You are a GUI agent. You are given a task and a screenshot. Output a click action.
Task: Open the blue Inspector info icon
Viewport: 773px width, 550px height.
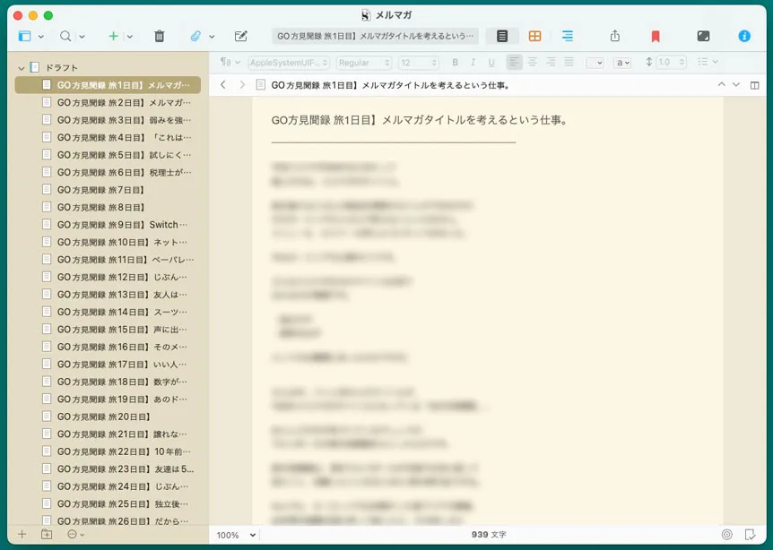[x=744, y=36]
